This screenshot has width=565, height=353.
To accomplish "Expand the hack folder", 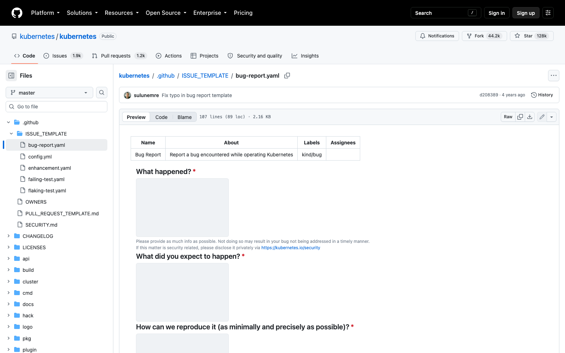I will [x=8, y=315].
